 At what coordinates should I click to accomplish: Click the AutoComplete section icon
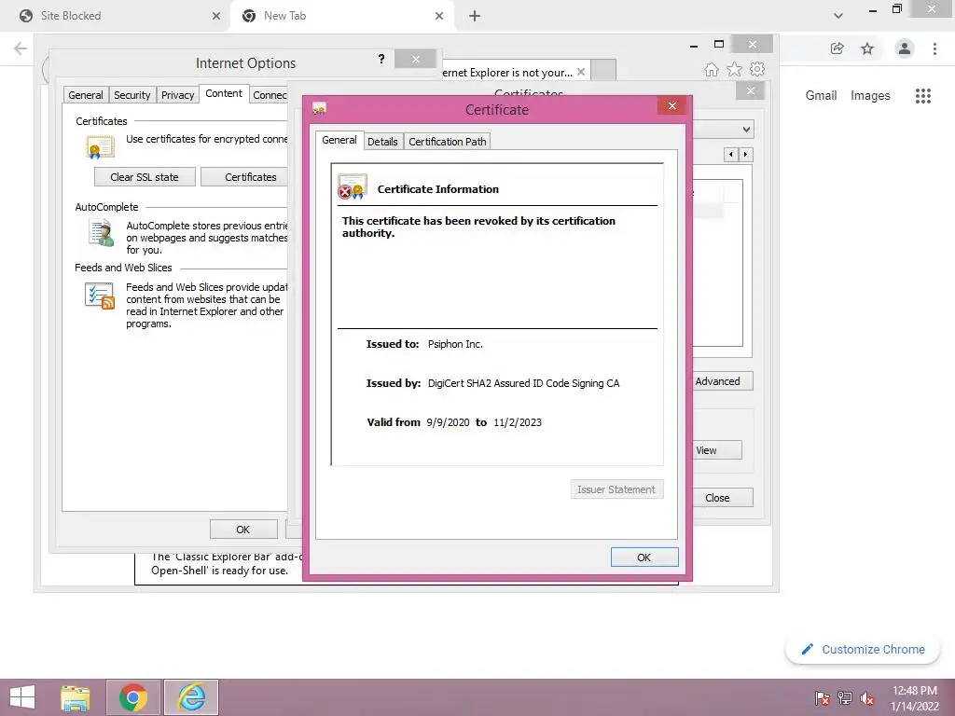101,232
